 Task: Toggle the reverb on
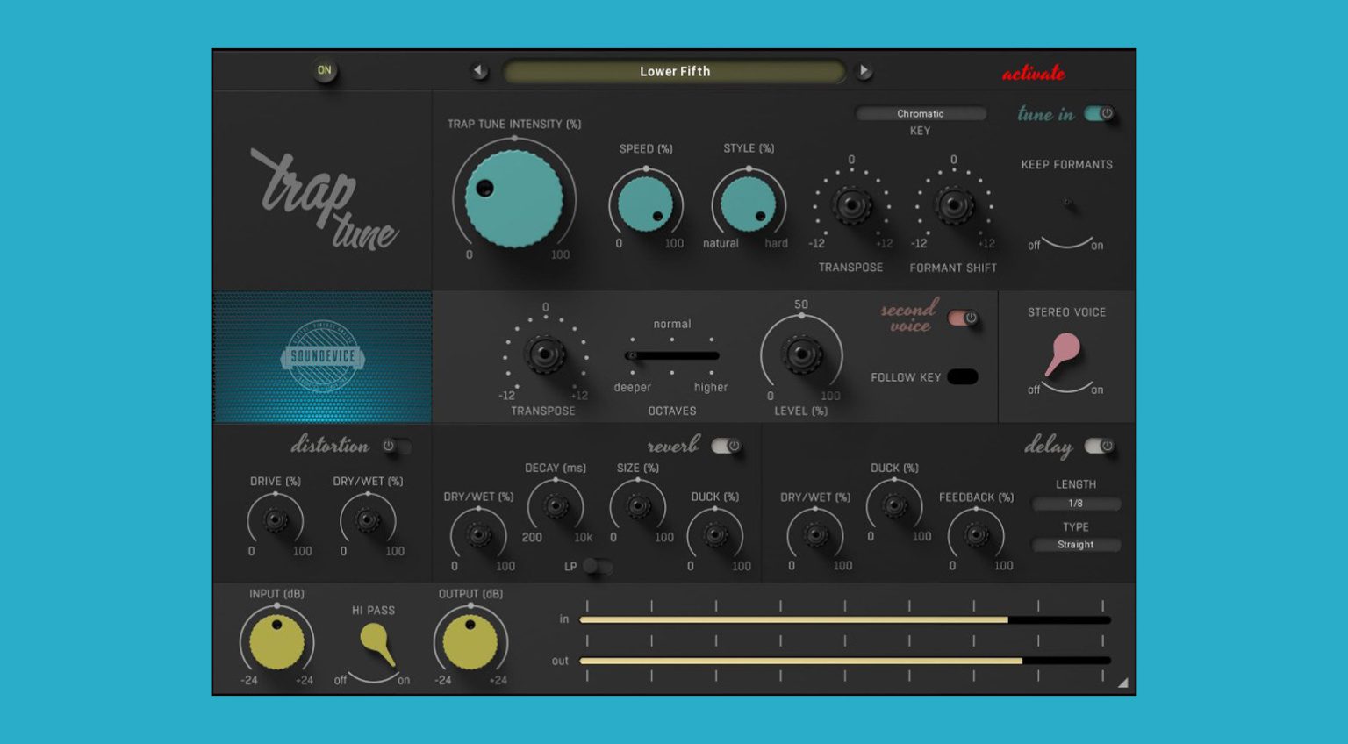coord(725,446)
